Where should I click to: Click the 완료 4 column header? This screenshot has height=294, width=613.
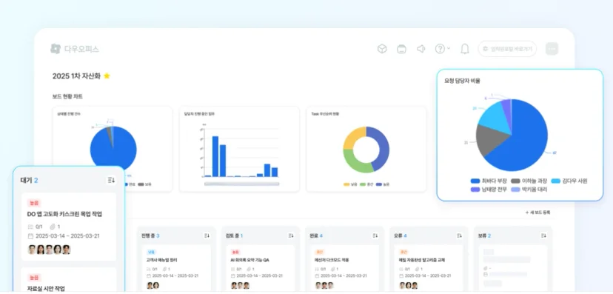315,235
